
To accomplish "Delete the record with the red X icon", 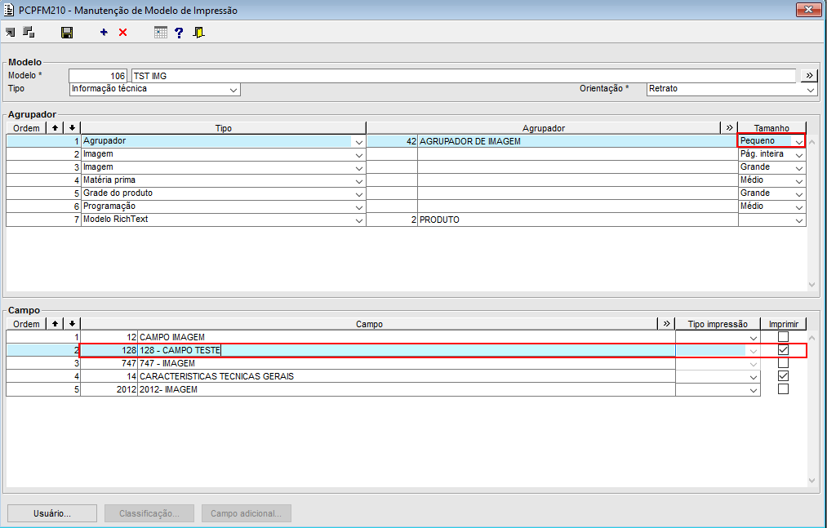I will pos(123,33).
